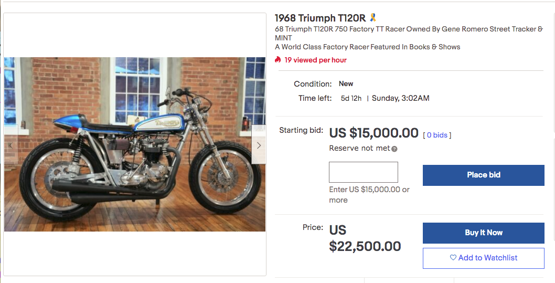555x283 pixels.
Task: Click the US $15,000.00 starting bid amount
Action: [373, 133]
